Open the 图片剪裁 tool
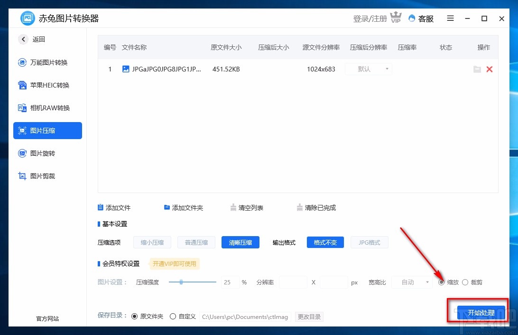The height and width of the screenshot is (335, 518). [46, 176]
